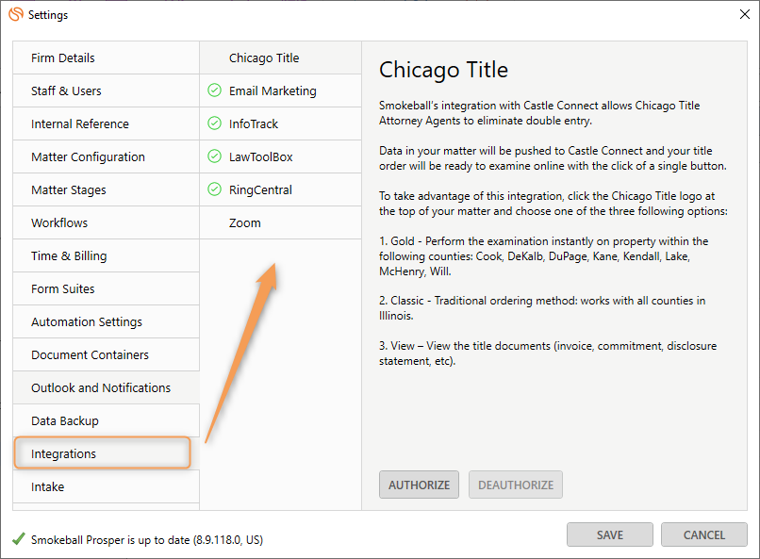Go to Staff & Users settings
This screenshot has width=760, height=559.
click(107, 90)
